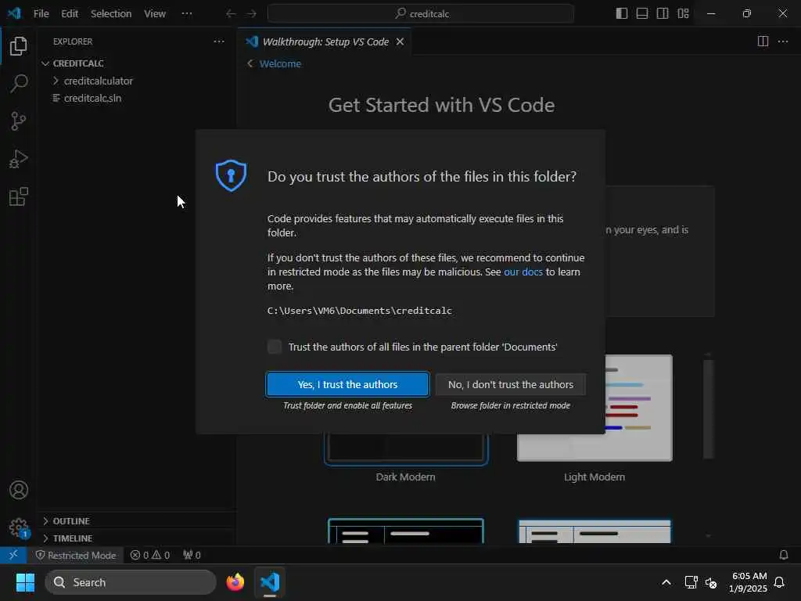
Task: Click Restricted Mode status bar entry
Action: click(76, 555)
